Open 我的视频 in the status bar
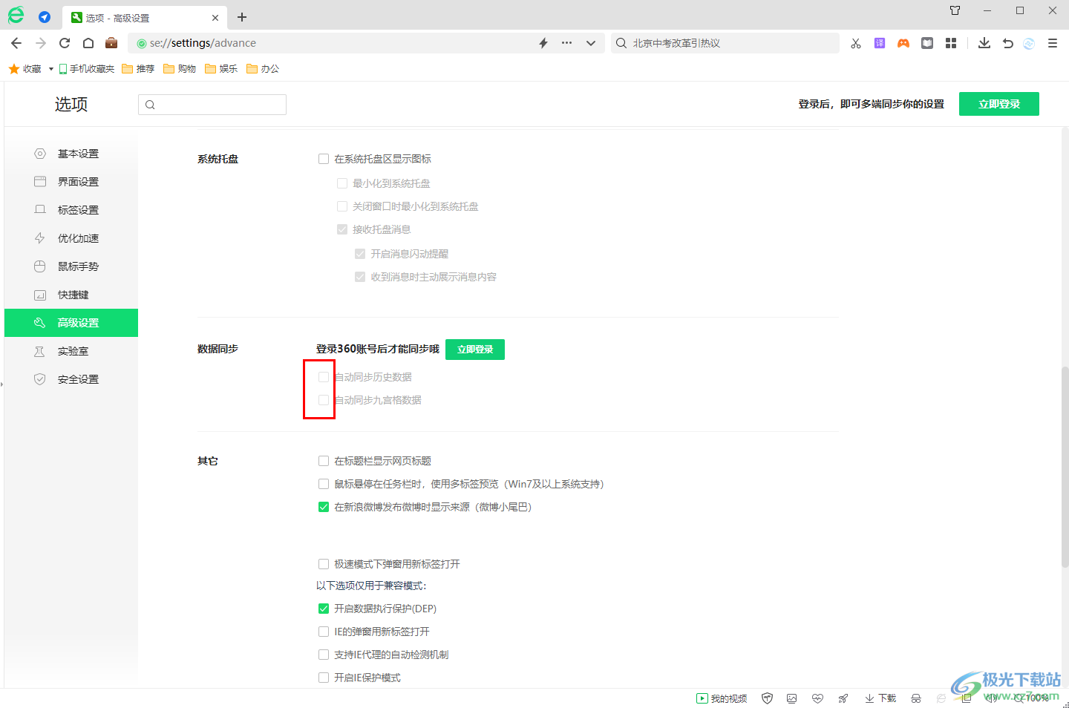Viewport: 1069px width, 708px height. pos(722,698)
